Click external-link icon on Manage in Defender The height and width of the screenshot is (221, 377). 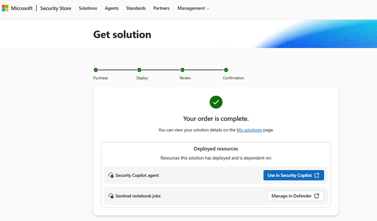317,196
